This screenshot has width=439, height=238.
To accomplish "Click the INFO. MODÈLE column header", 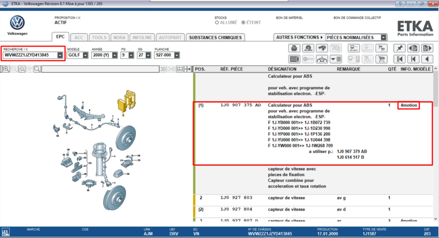I will 416,69.
